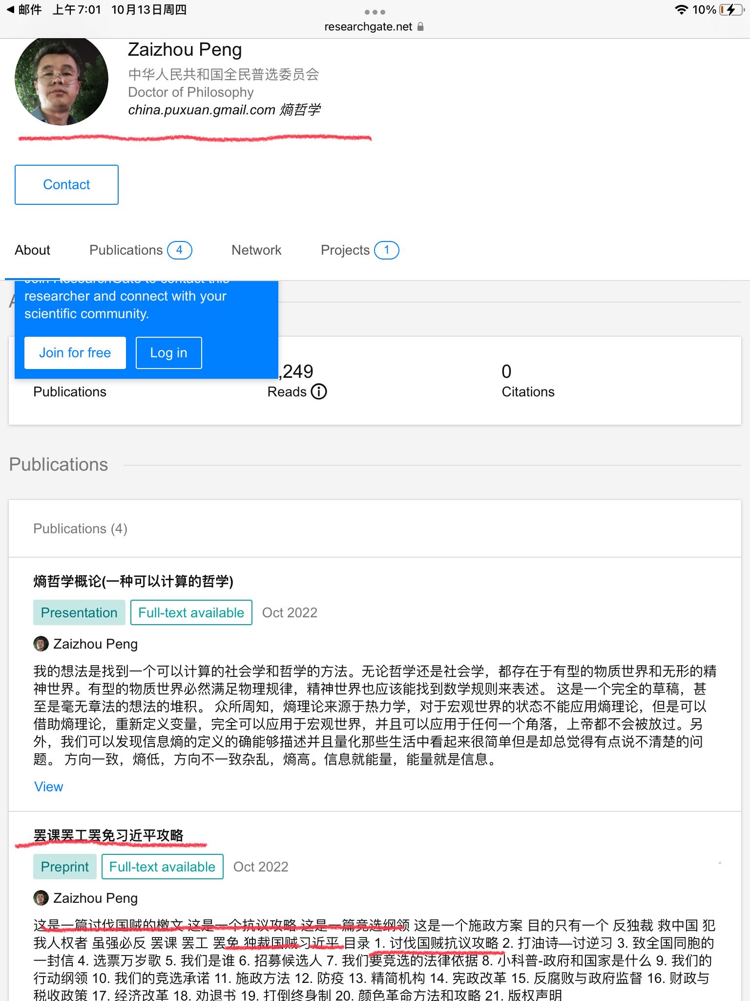Click View link under first publication

48,786
